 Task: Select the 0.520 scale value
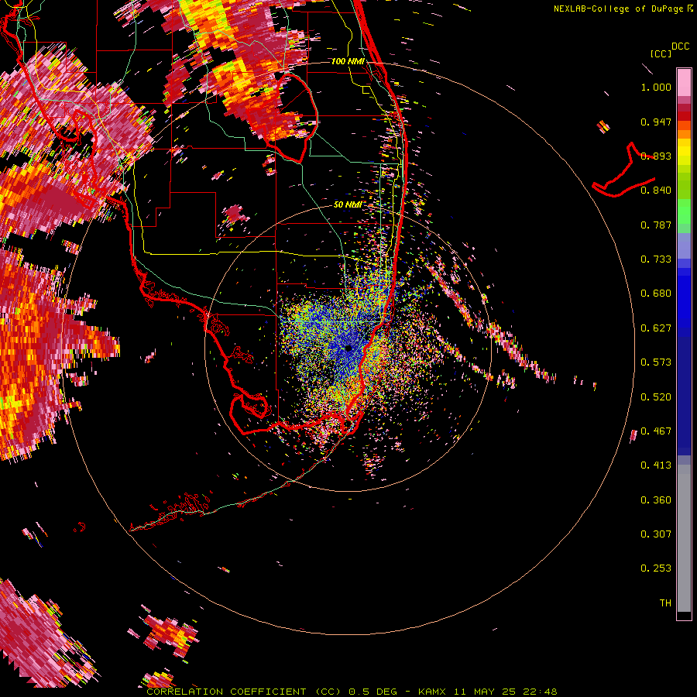[656, 397]
